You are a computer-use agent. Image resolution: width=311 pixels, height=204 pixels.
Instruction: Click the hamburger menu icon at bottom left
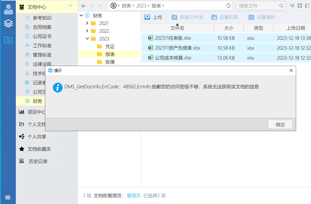pos(8,198)
